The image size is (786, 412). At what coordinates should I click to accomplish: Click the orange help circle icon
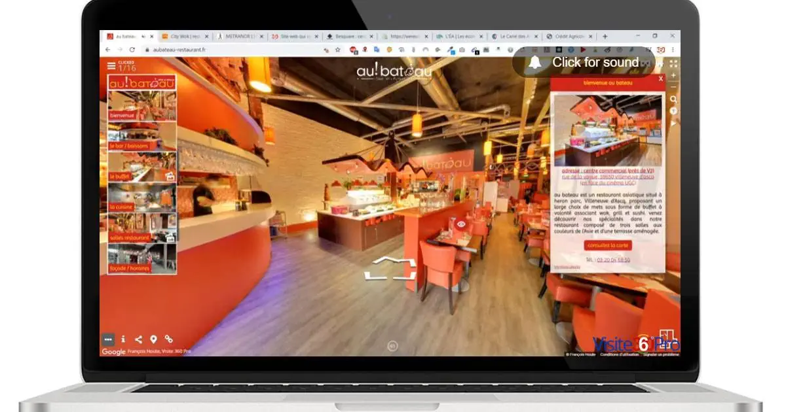(x=673, y=111)
